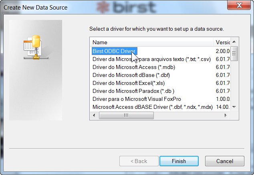This screenshot has height=175, width=254.
Task: Select the Birst ODBC Driver entry
Action: coord(115,51)
